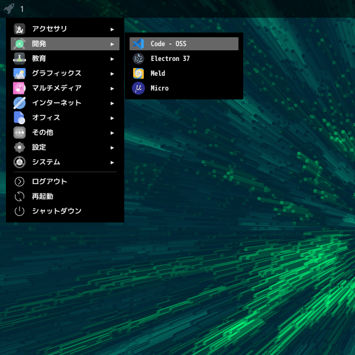Expand the 教育 submenu arrow
Viewport: 355px width, 355px height.
click(112, 59)
